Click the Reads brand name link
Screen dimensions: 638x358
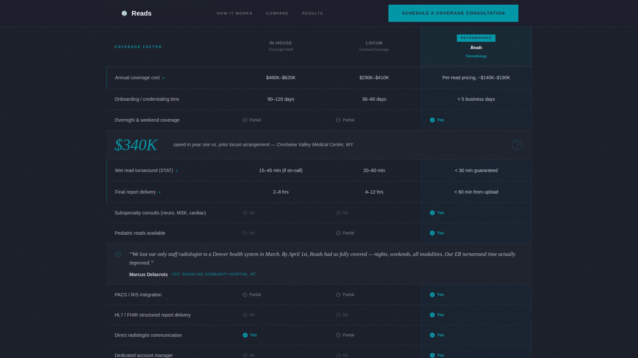pyautogui.click(x=142, y=13)
